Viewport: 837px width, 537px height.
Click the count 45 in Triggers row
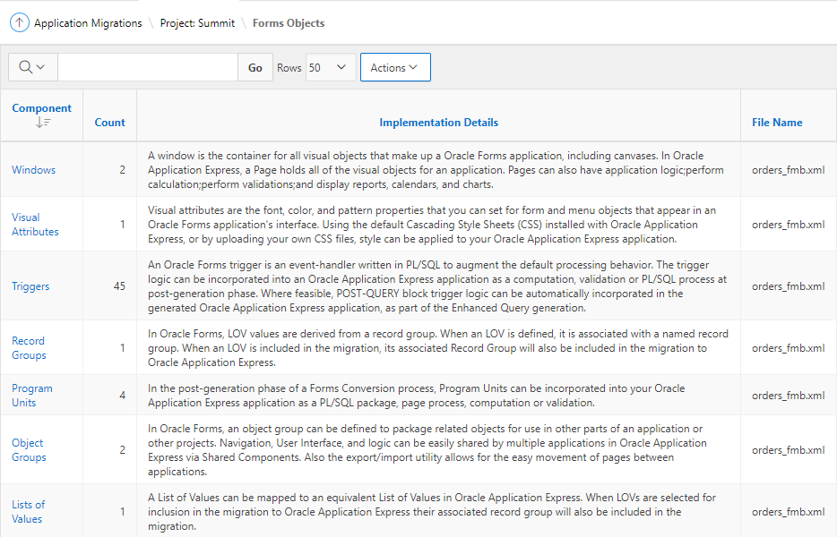(119, 286)
